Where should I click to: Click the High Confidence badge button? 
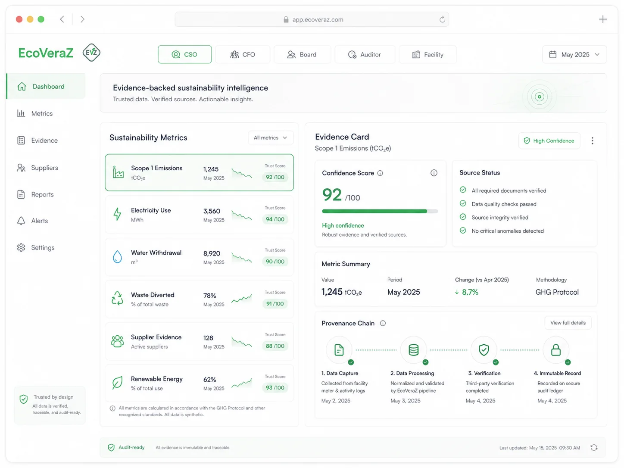click(549, 141)
